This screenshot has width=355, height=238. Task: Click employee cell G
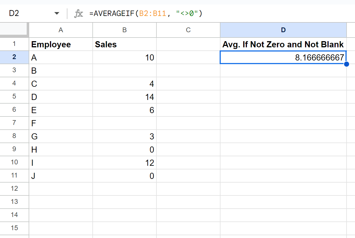(x=61, y=136)
